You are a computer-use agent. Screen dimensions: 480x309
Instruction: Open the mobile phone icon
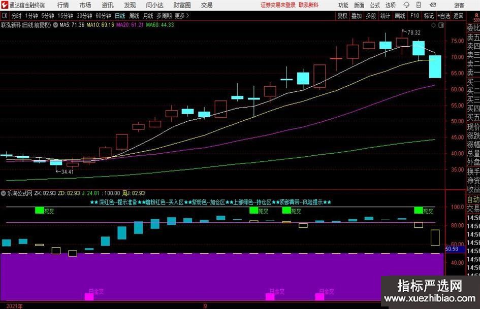point(419,5)
